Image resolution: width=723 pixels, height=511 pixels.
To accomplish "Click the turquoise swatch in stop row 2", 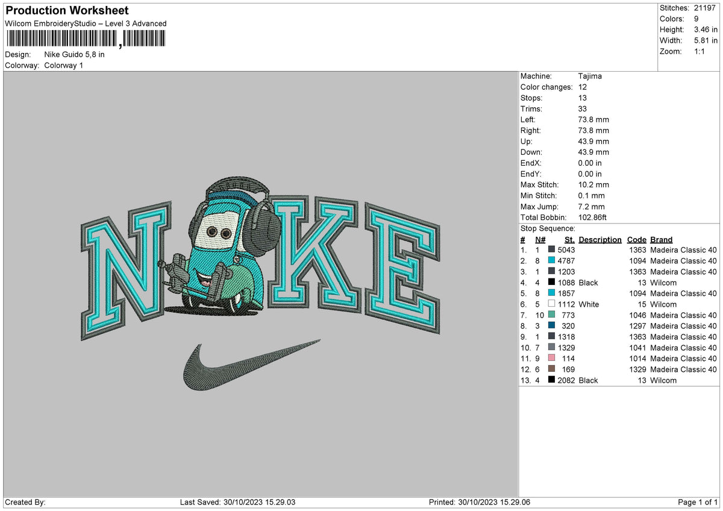I will pos(551,260).
